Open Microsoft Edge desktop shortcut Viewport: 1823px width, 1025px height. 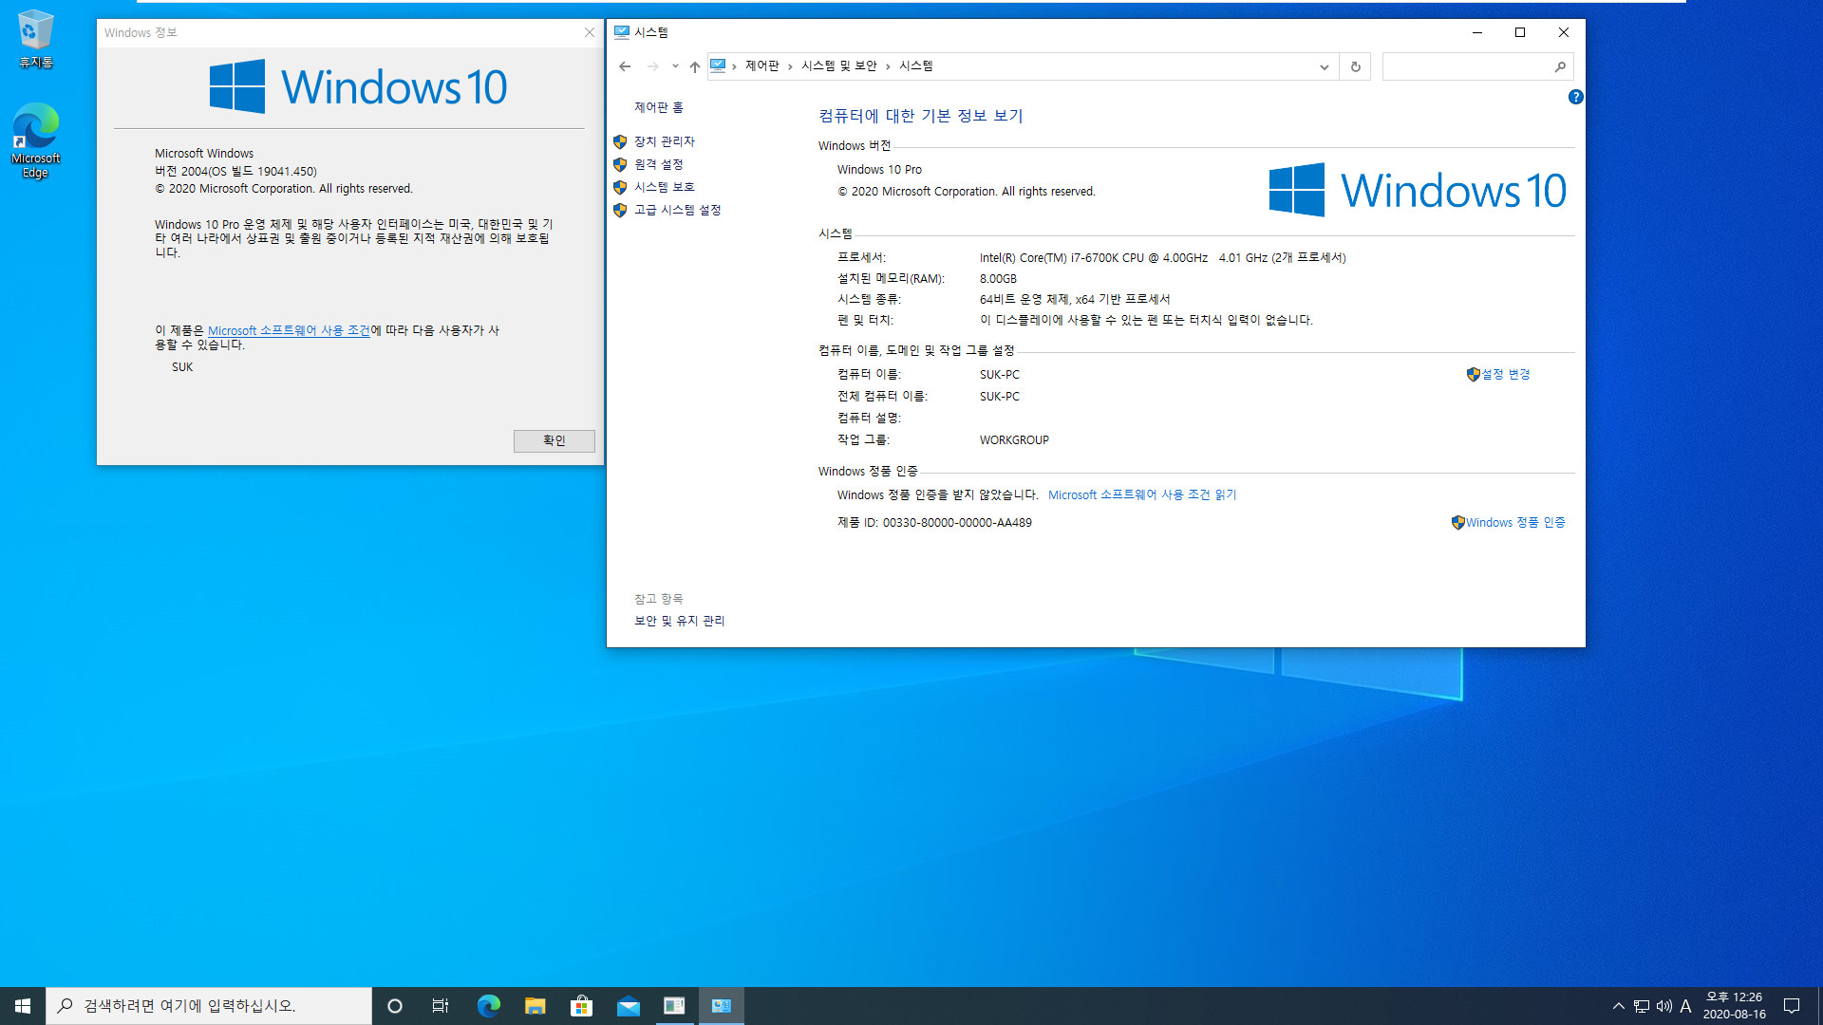(x=35, y=140)
